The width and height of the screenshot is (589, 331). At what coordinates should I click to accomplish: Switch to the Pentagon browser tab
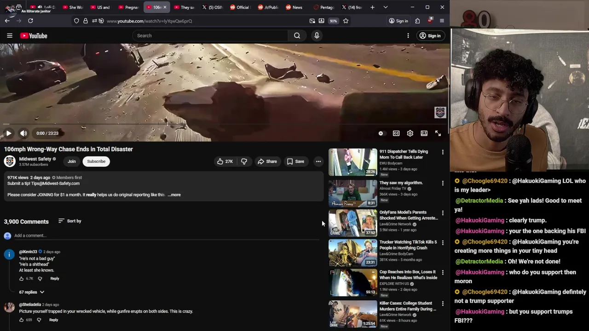click(x=323, y=7)
